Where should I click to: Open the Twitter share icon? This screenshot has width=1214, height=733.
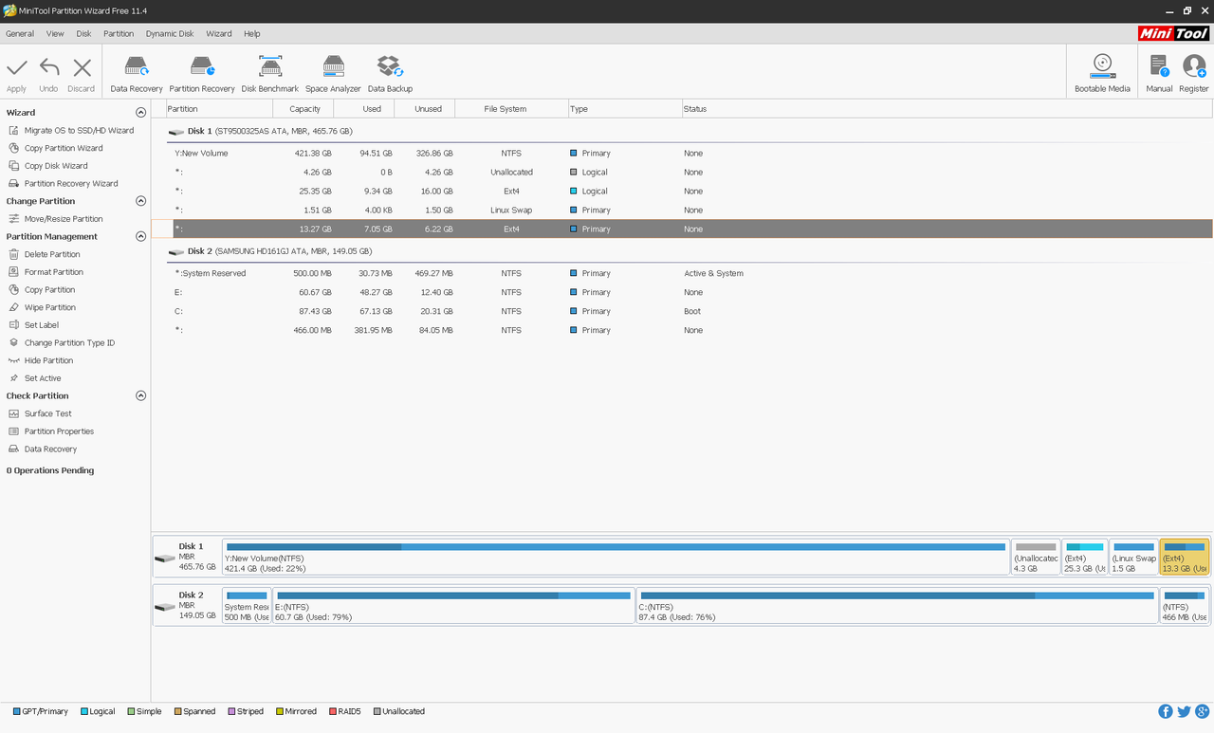point(1184,711)
